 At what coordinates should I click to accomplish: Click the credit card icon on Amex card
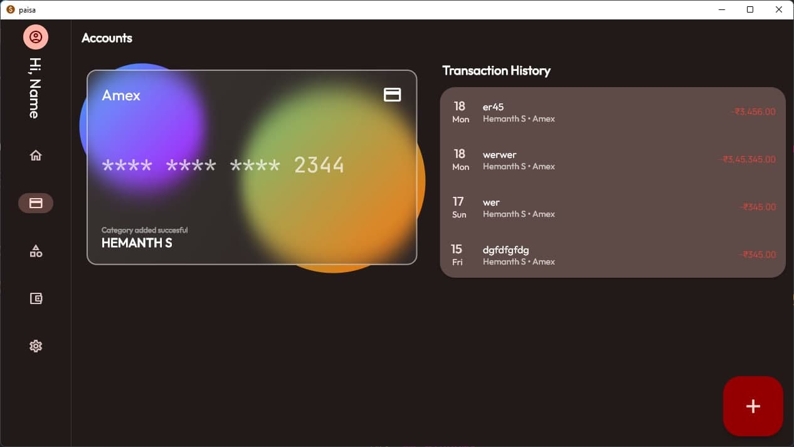click(x=392, y=95)
